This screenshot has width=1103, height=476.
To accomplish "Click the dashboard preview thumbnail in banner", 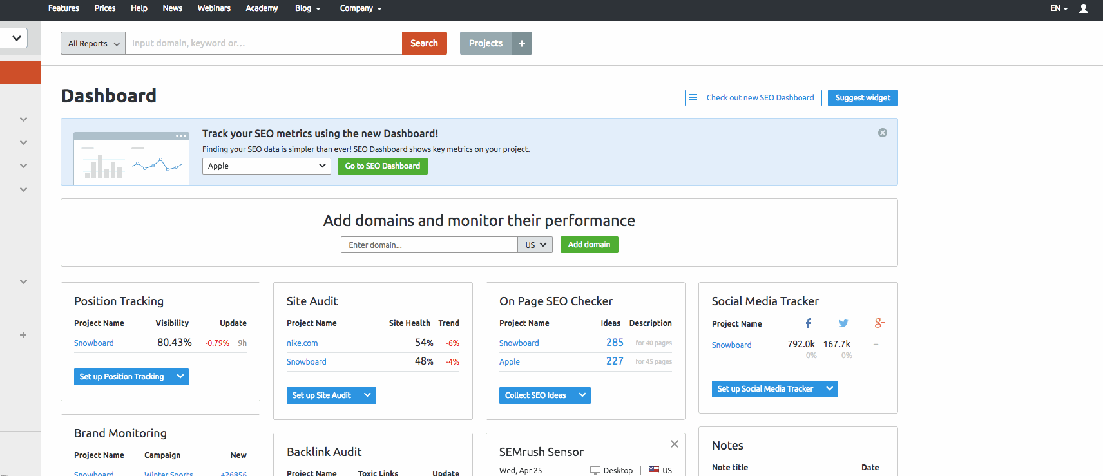I will click(x=131, y=158).
